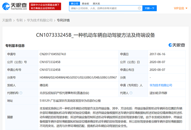Expand the VIP会员 dropdown arrow
The image size is (191, 130).
point(186,8)
